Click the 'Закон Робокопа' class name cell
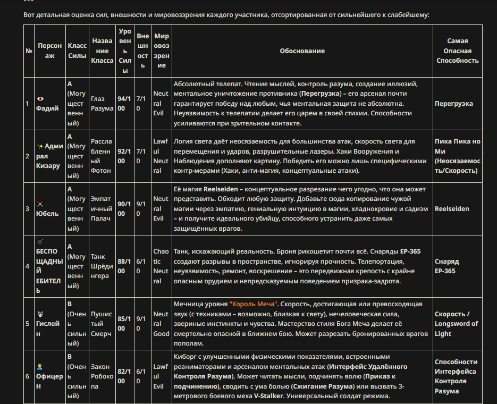Screen dimensions: 497x404 pos(102,376)
